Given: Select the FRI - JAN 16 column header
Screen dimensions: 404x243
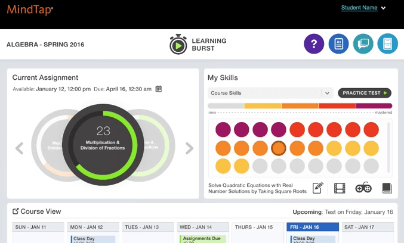Looking at the screenshot, I should pyautogui.click(x=313, y=227).
